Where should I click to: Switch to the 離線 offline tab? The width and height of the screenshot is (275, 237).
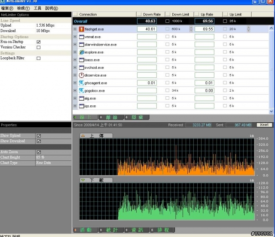click(111, 117)
